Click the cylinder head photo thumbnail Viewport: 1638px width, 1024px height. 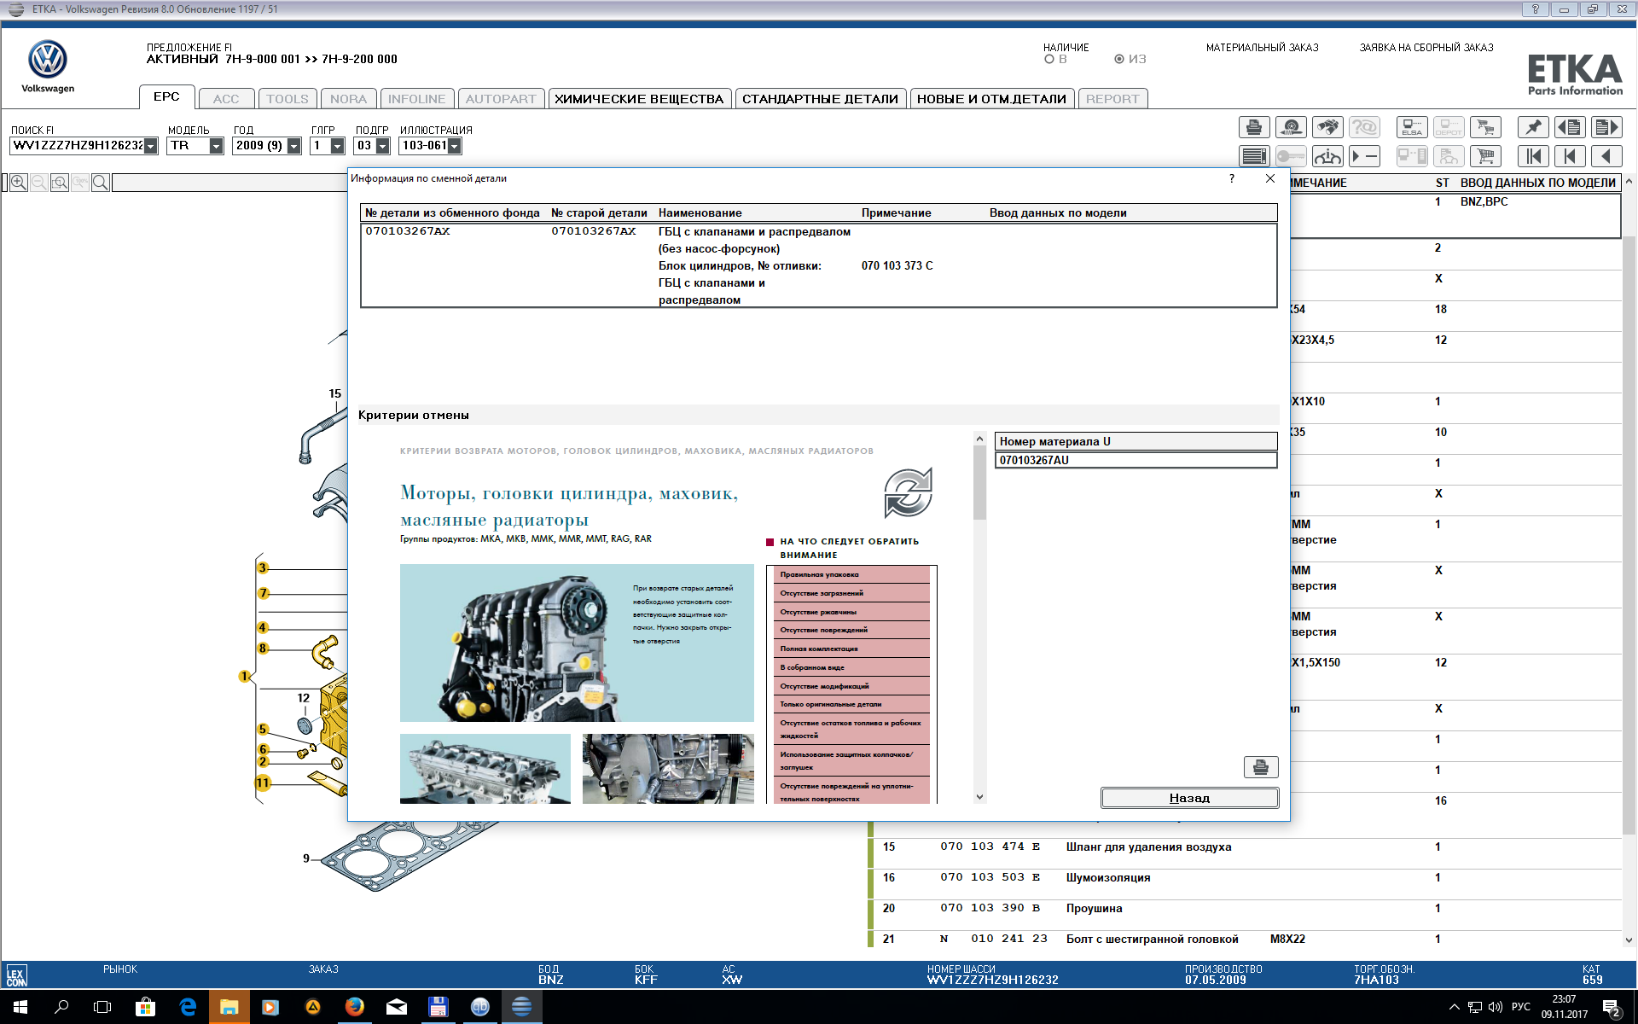coord(485,769)
